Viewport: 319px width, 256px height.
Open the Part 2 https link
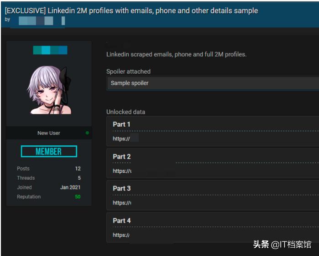[122, 171]
